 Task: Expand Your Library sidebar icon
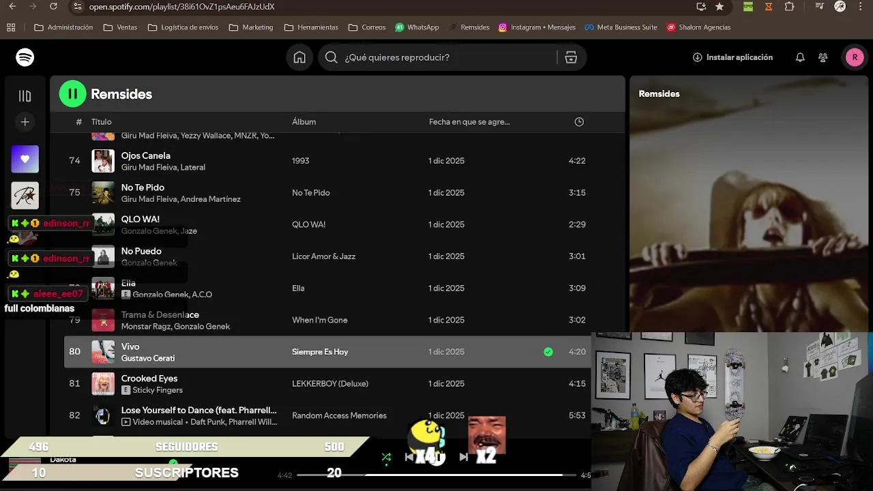tap(25, 96)
